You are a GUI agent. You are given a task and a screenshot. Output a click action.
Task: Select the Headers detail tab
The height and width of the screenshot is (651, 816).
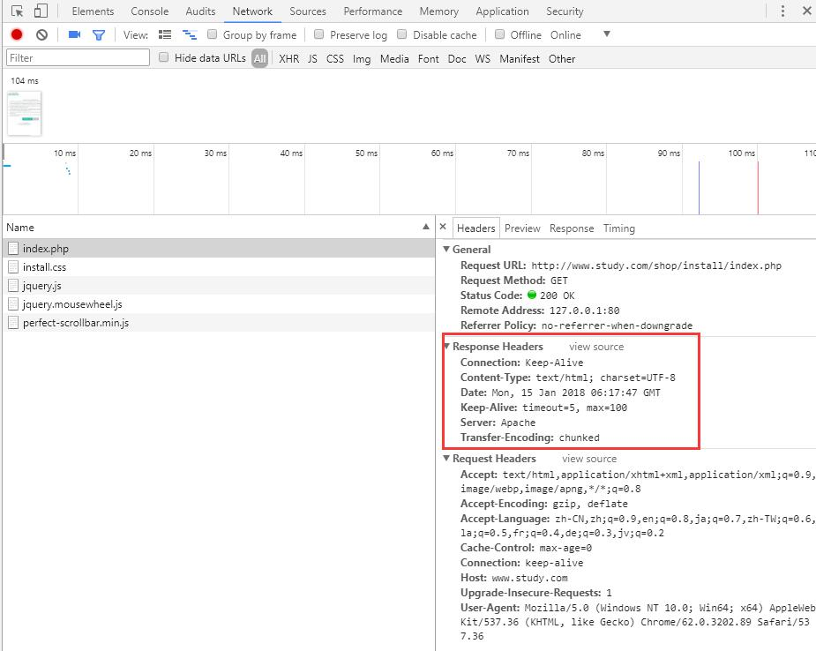475,228
